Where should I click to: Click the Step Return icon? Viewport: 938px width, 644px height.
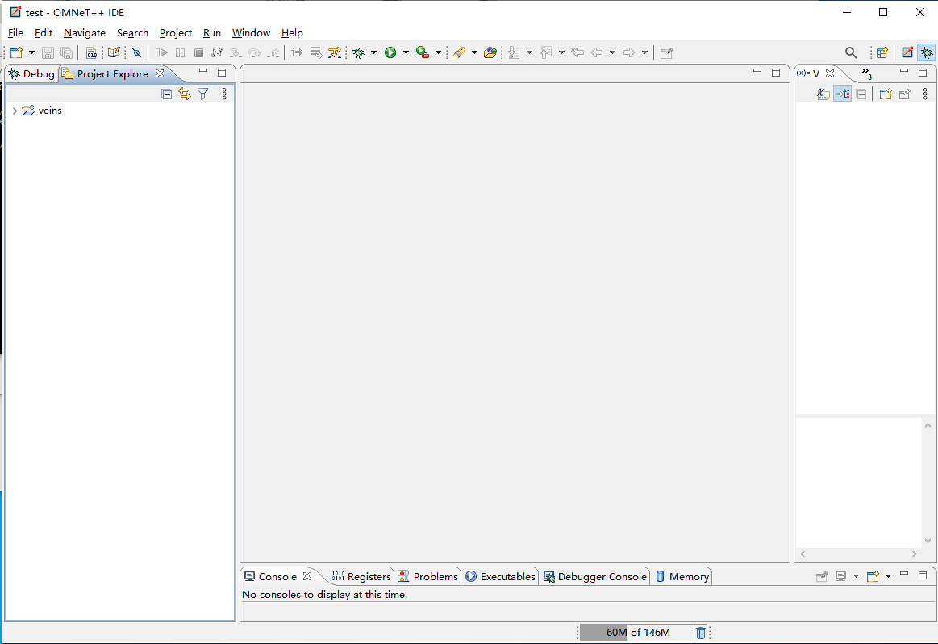click(x=273, y=52)
